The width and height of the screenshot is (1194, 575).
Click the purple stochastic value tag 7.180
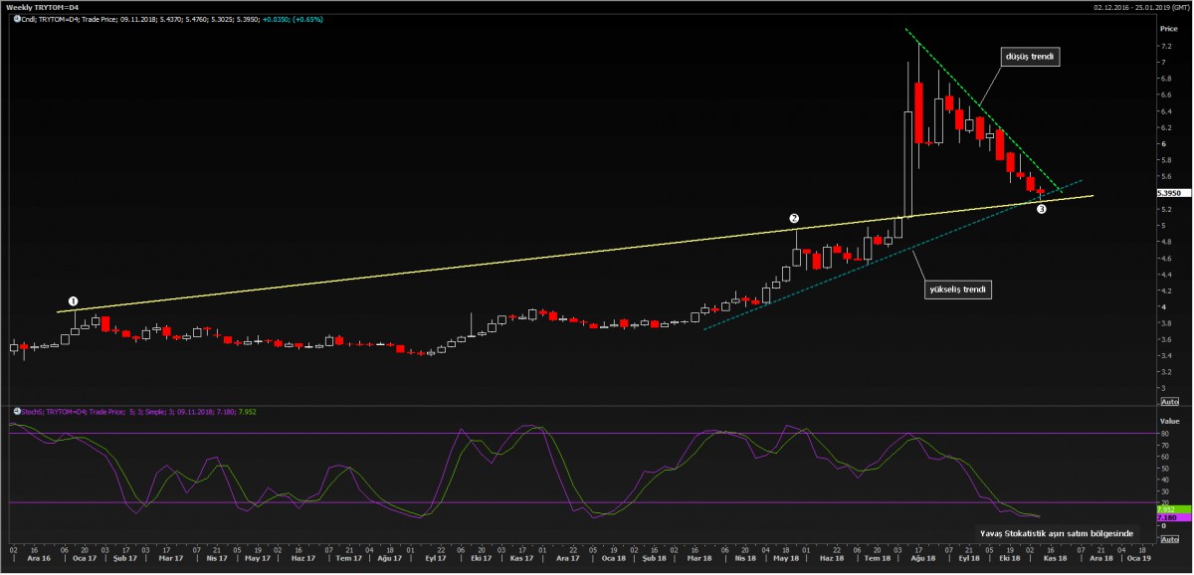[1168, 518]
